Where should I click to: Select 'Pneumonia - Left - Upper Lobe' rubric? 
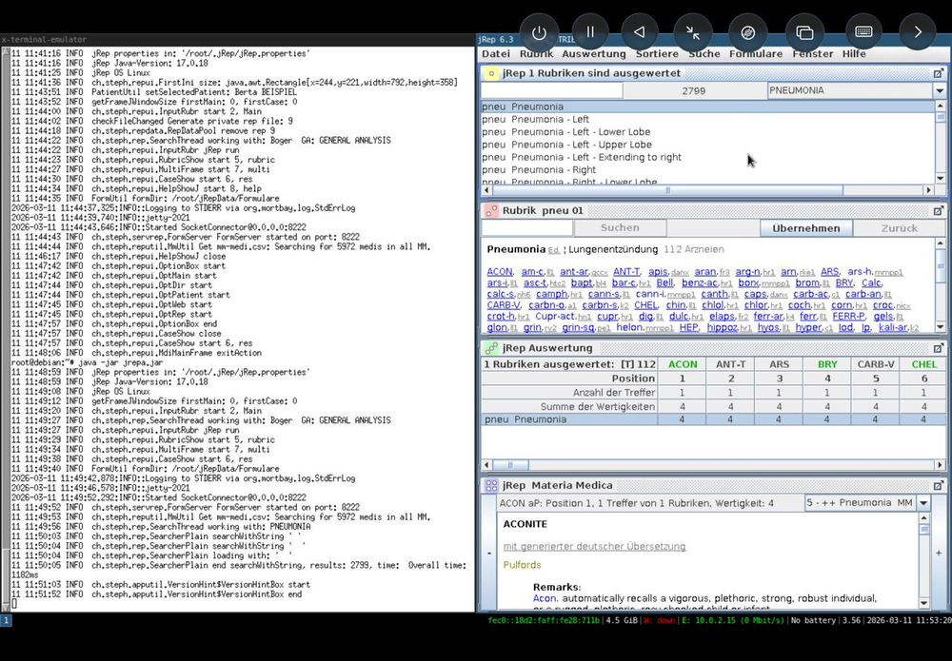click(x=581, y=145)
